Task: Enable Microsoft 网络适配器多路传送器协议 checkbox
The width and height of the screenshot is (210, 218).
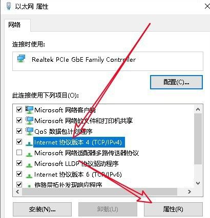Action: [x=19, y=152]
